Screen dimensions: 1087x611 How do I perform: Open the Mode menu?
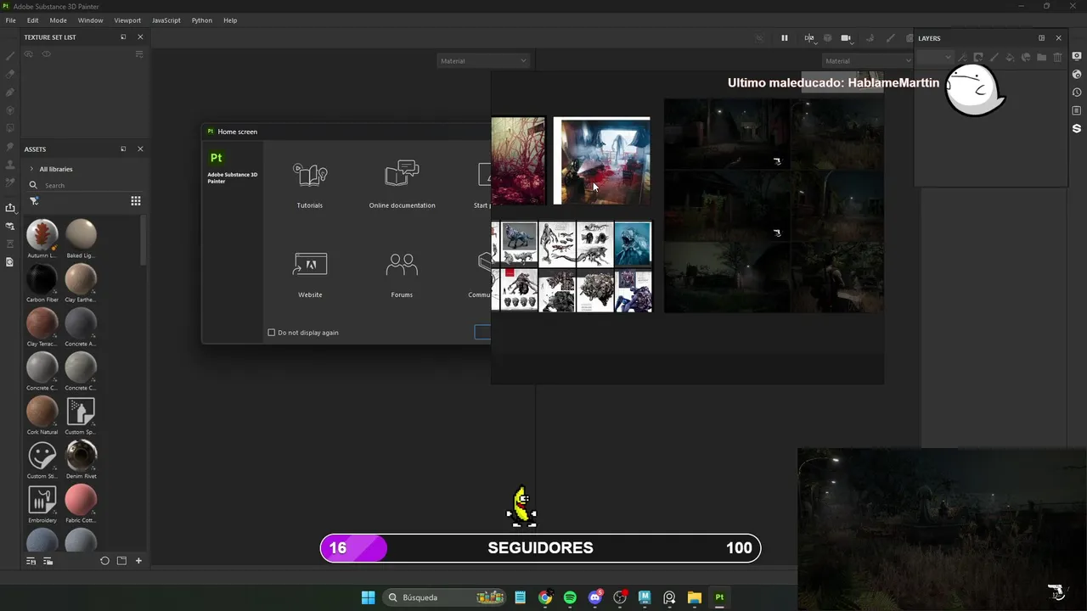[x=58, y=20]
